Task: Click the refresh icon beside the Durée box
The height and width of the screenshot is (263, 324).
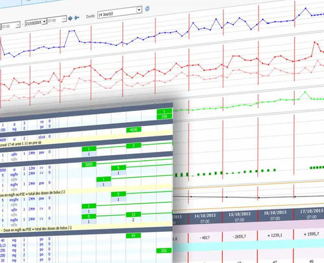Action: point(147,8)
